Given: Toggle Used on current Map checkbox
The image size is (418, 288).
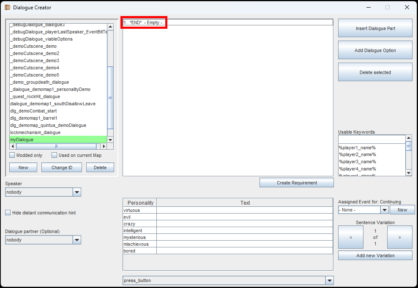Looking at the screenshot, I should click(x=55, y=155).
